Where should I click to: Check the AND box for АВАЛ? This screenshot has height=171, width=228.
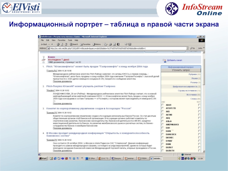(x=163, y=105)
